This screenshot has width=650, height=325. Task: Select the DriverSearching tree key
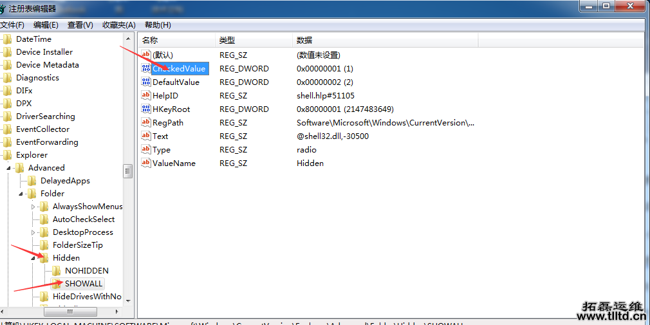(45, 116)
